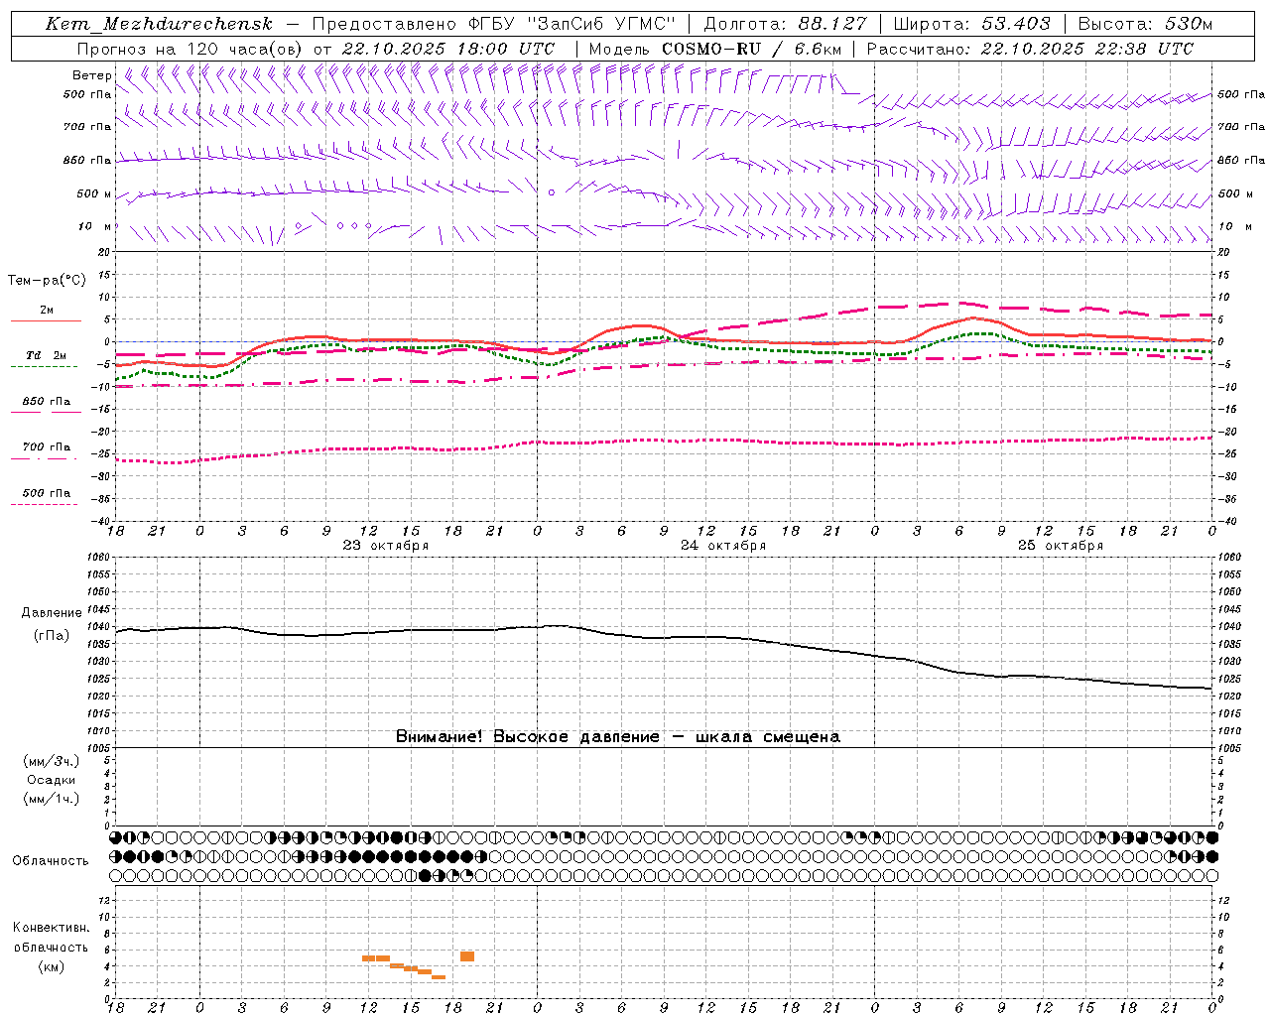1270x1016 pixels.
Task: Click the Осадки precipitation label
Action: (x=51, y=781)
